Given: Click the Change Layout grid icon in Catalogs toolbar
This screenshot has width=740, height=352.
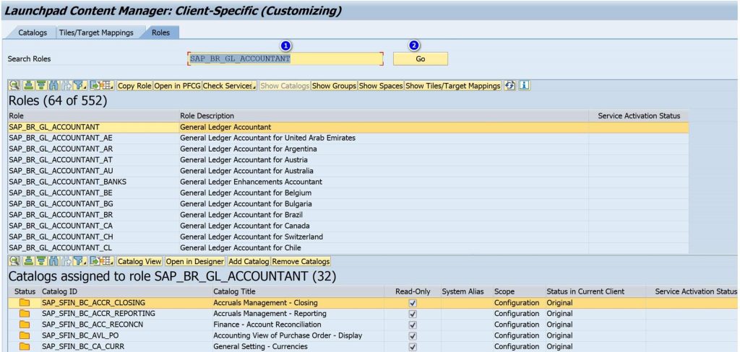Looking at the screenshot, I should point(107,261).
